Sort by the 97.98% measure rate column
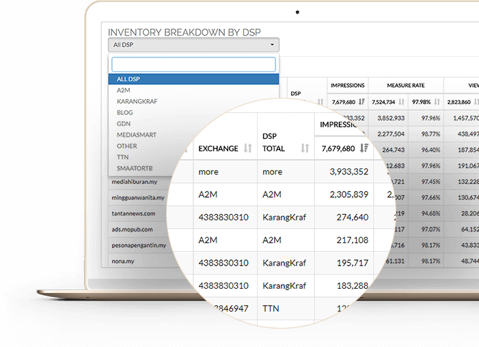 coord(436,102)
